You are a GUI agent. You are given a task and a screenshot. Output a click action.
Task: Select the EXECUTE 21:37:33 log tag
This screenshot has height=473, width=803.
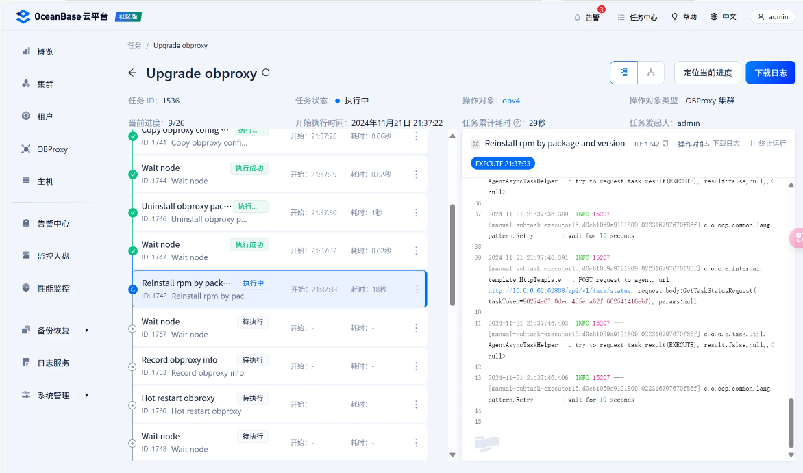[x=503, y=164]
